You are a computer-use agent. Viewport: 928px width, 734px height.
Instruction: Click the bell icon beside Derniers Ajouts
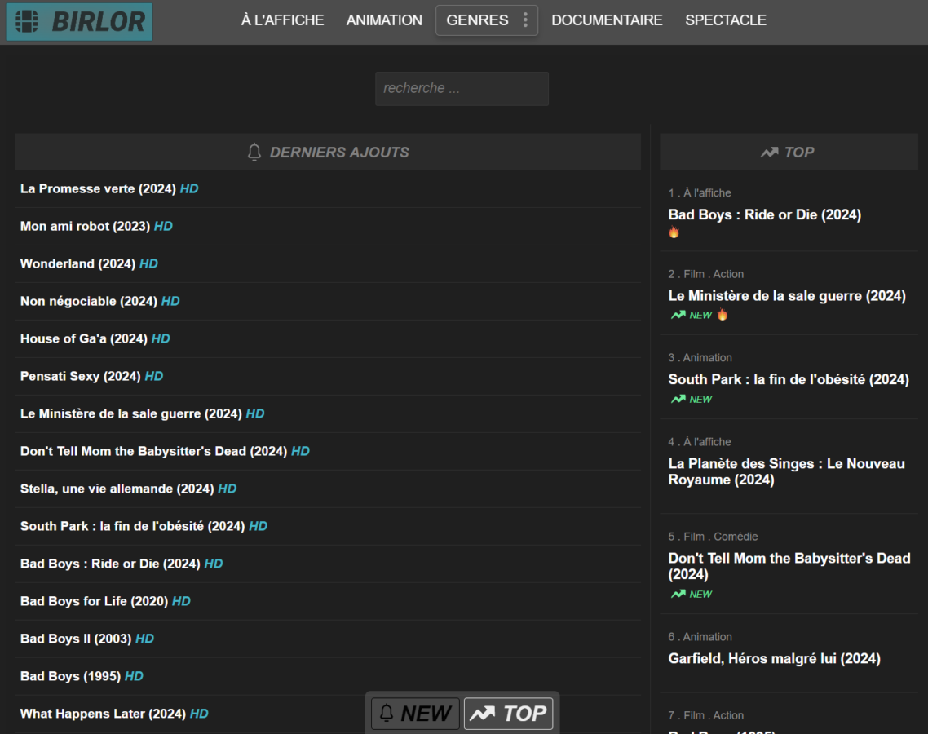point(254,153)
